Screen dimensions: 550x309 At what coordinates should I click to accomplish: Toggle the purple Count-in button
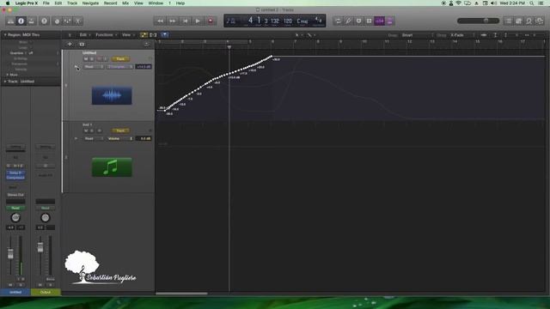[x=380, y=21]
